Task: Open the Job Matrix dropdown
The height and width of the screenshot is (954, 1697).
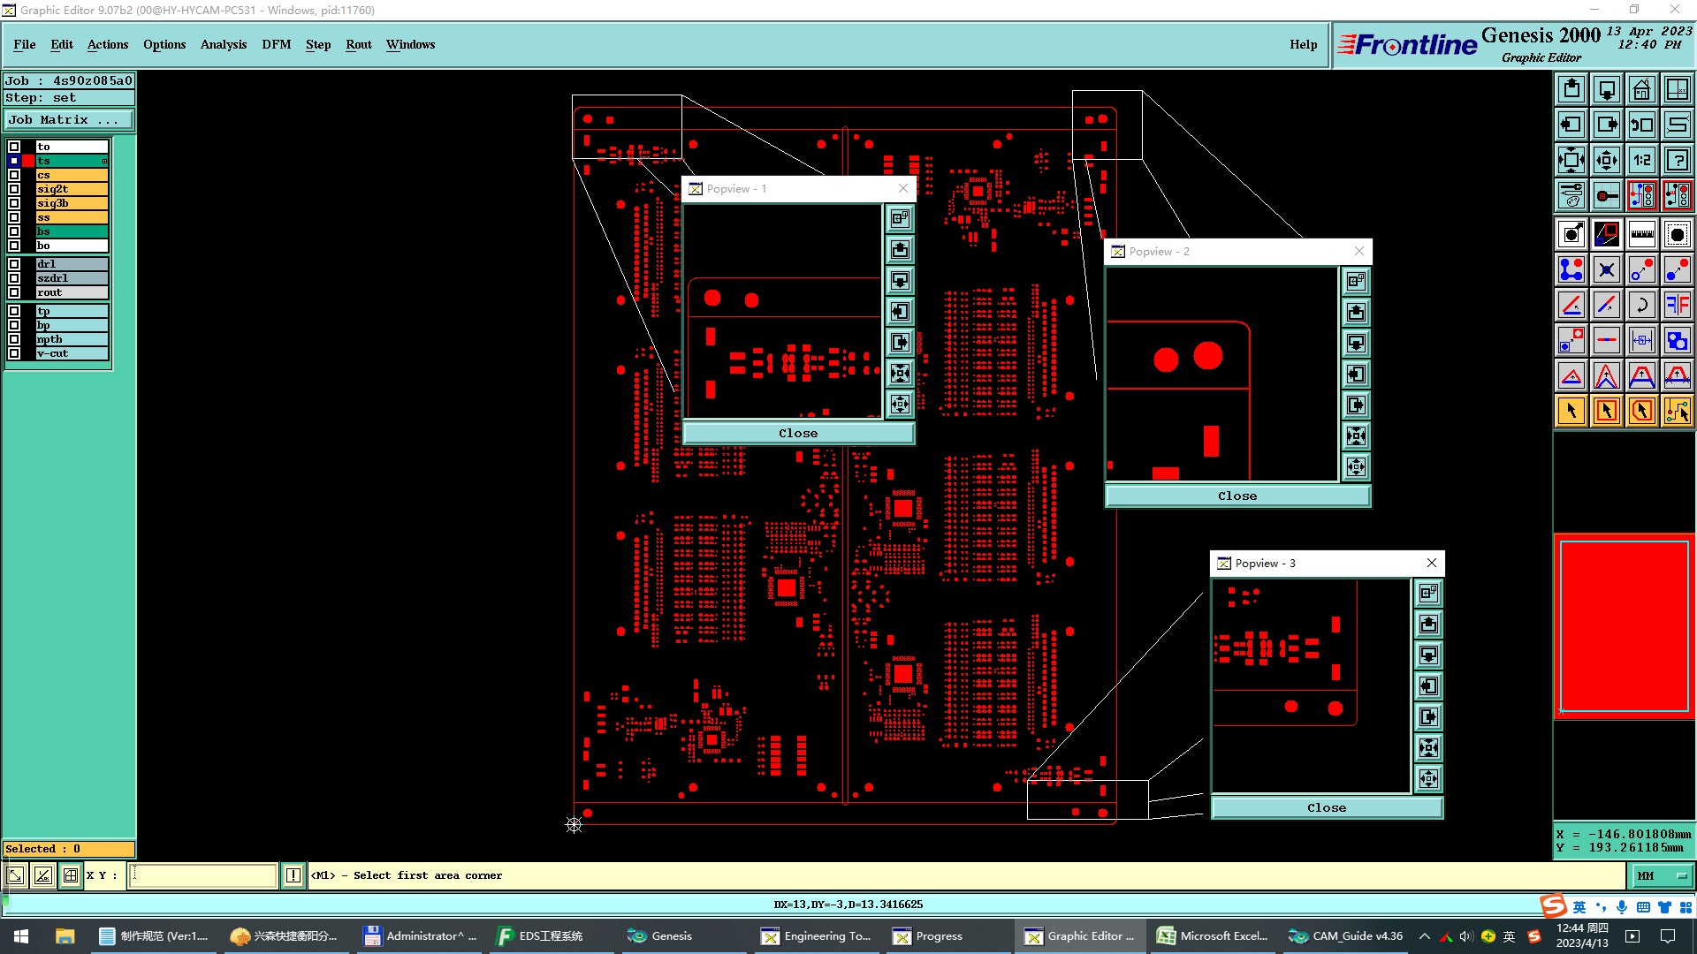Action: point(69,120)
